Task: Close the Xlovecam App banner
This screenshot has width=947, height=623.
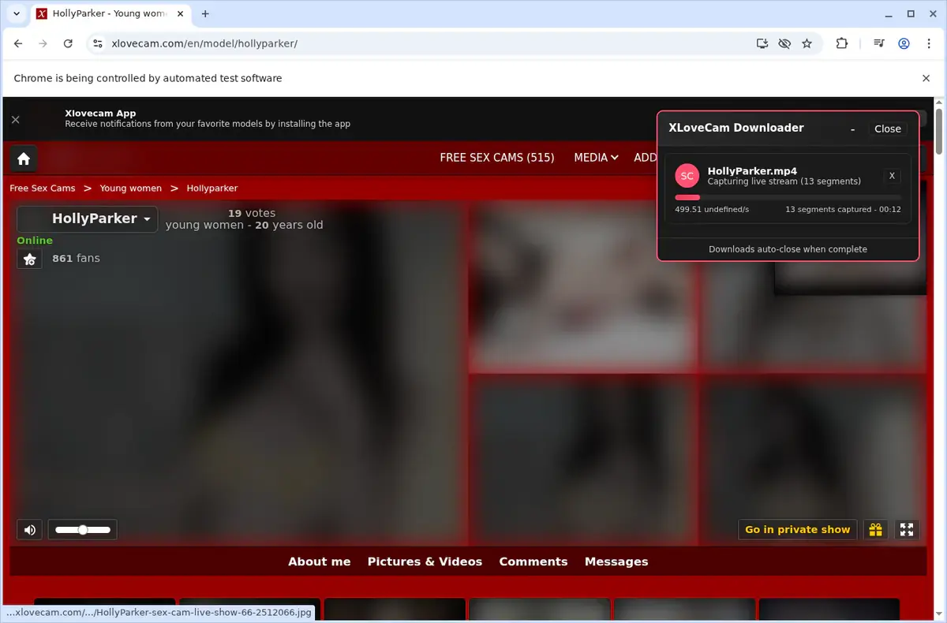Action: pos(16,119)
